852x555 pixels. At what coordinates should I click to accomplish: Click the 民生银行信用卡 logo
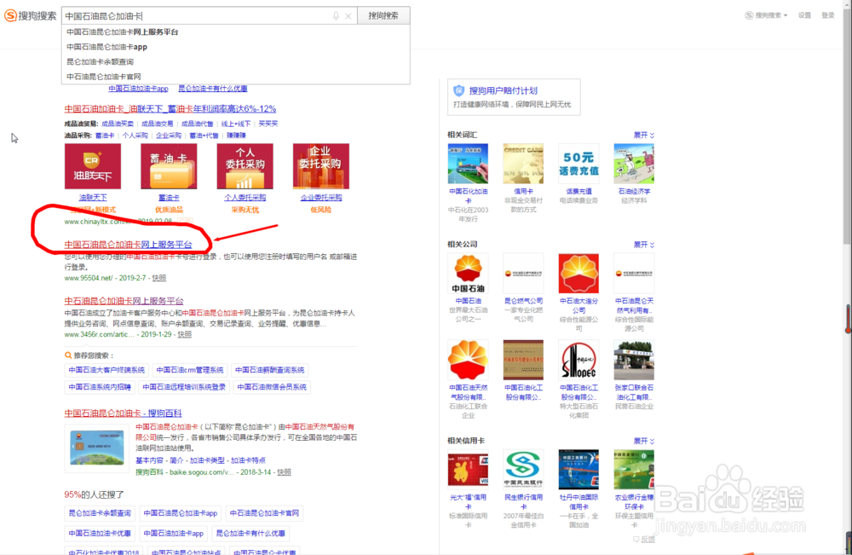coord(523,470)
